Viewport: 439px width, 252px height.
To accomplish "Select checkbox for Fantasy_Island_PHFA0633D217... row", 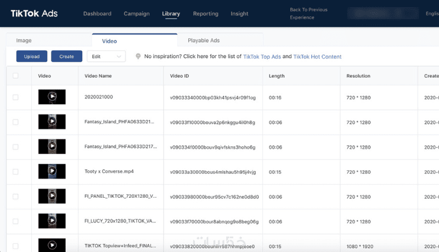I will [x=15, y=147].
